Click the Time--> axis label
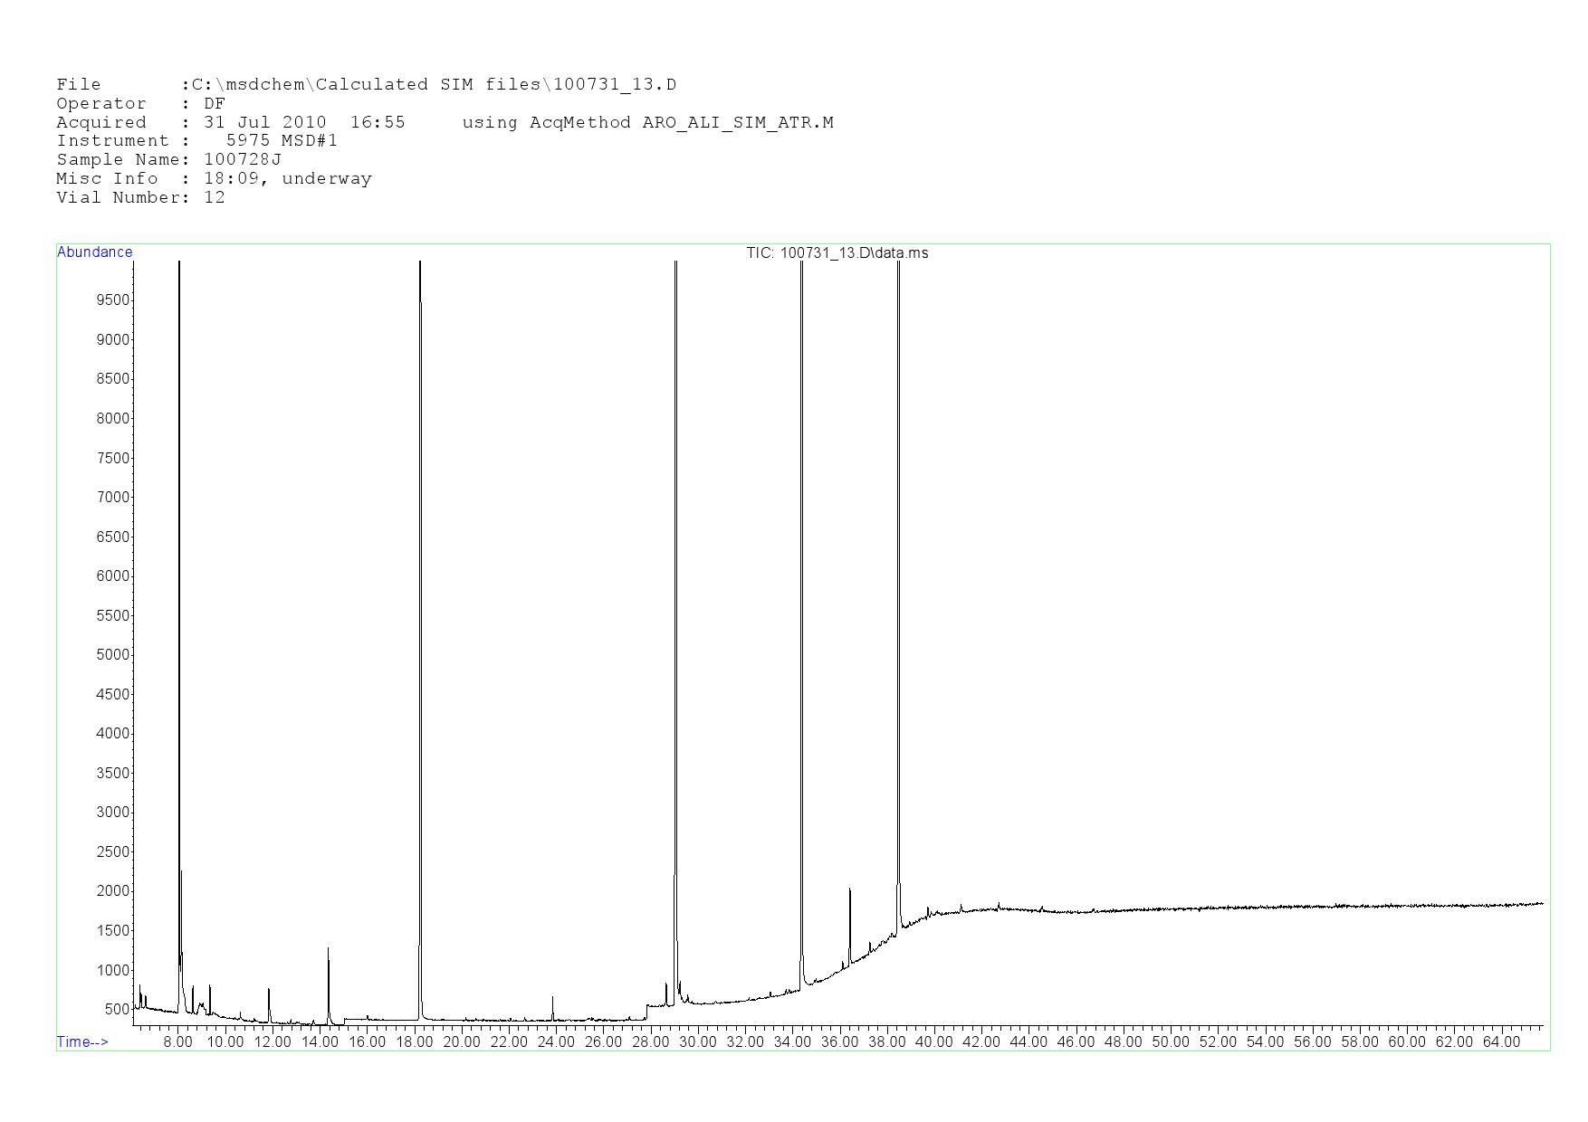The image size is (1588, 1122). coord(82,1041)
